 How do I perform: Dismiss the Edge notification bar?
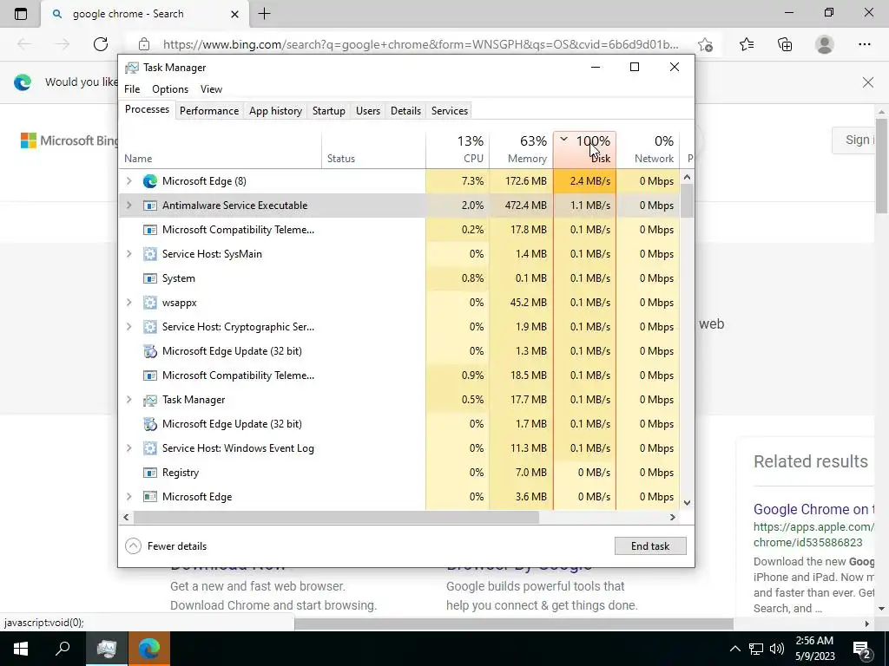pyautogui.click(x=868, y=82)
